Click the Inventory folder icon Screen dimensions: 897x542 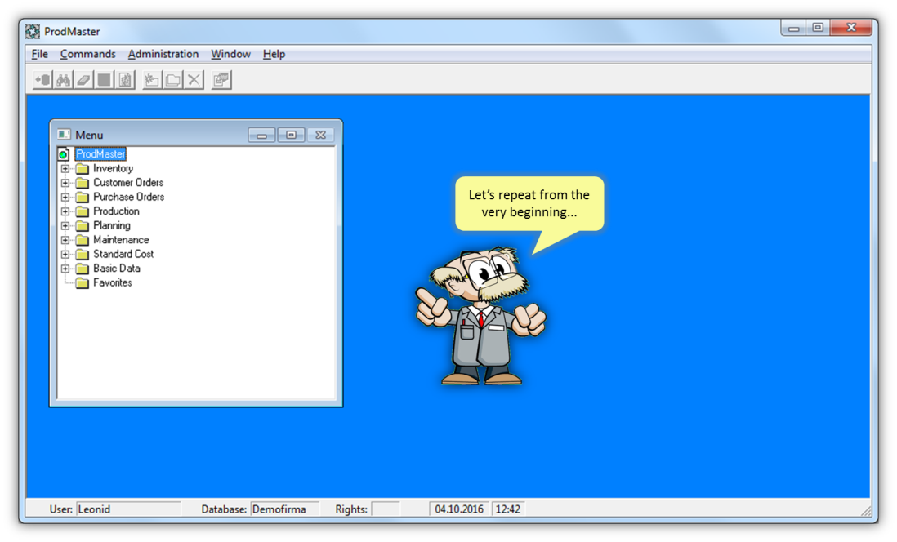tap(83, 169)
